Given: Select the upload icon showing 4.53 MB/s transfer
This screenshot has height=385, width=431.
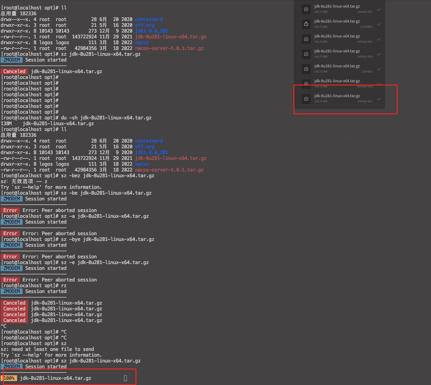Looking at the screenshot, I should pyautogui.click(x=306, y=24).
